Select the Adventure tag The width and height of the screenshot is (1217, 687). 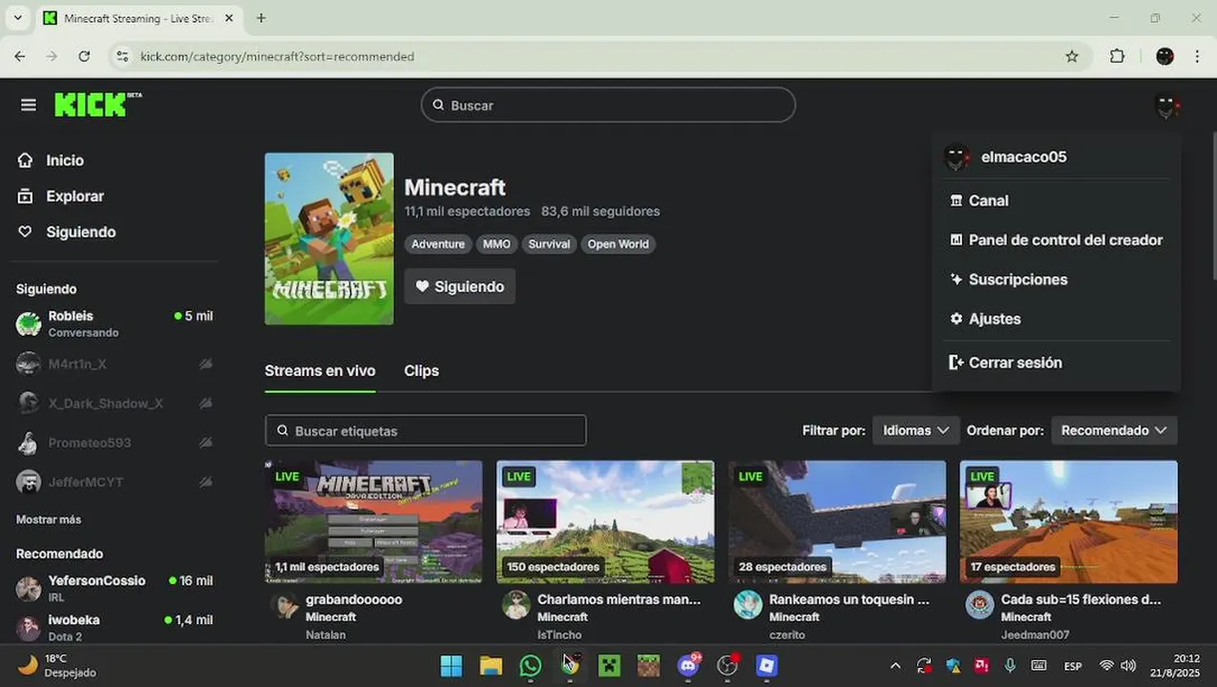coord(438,244)
